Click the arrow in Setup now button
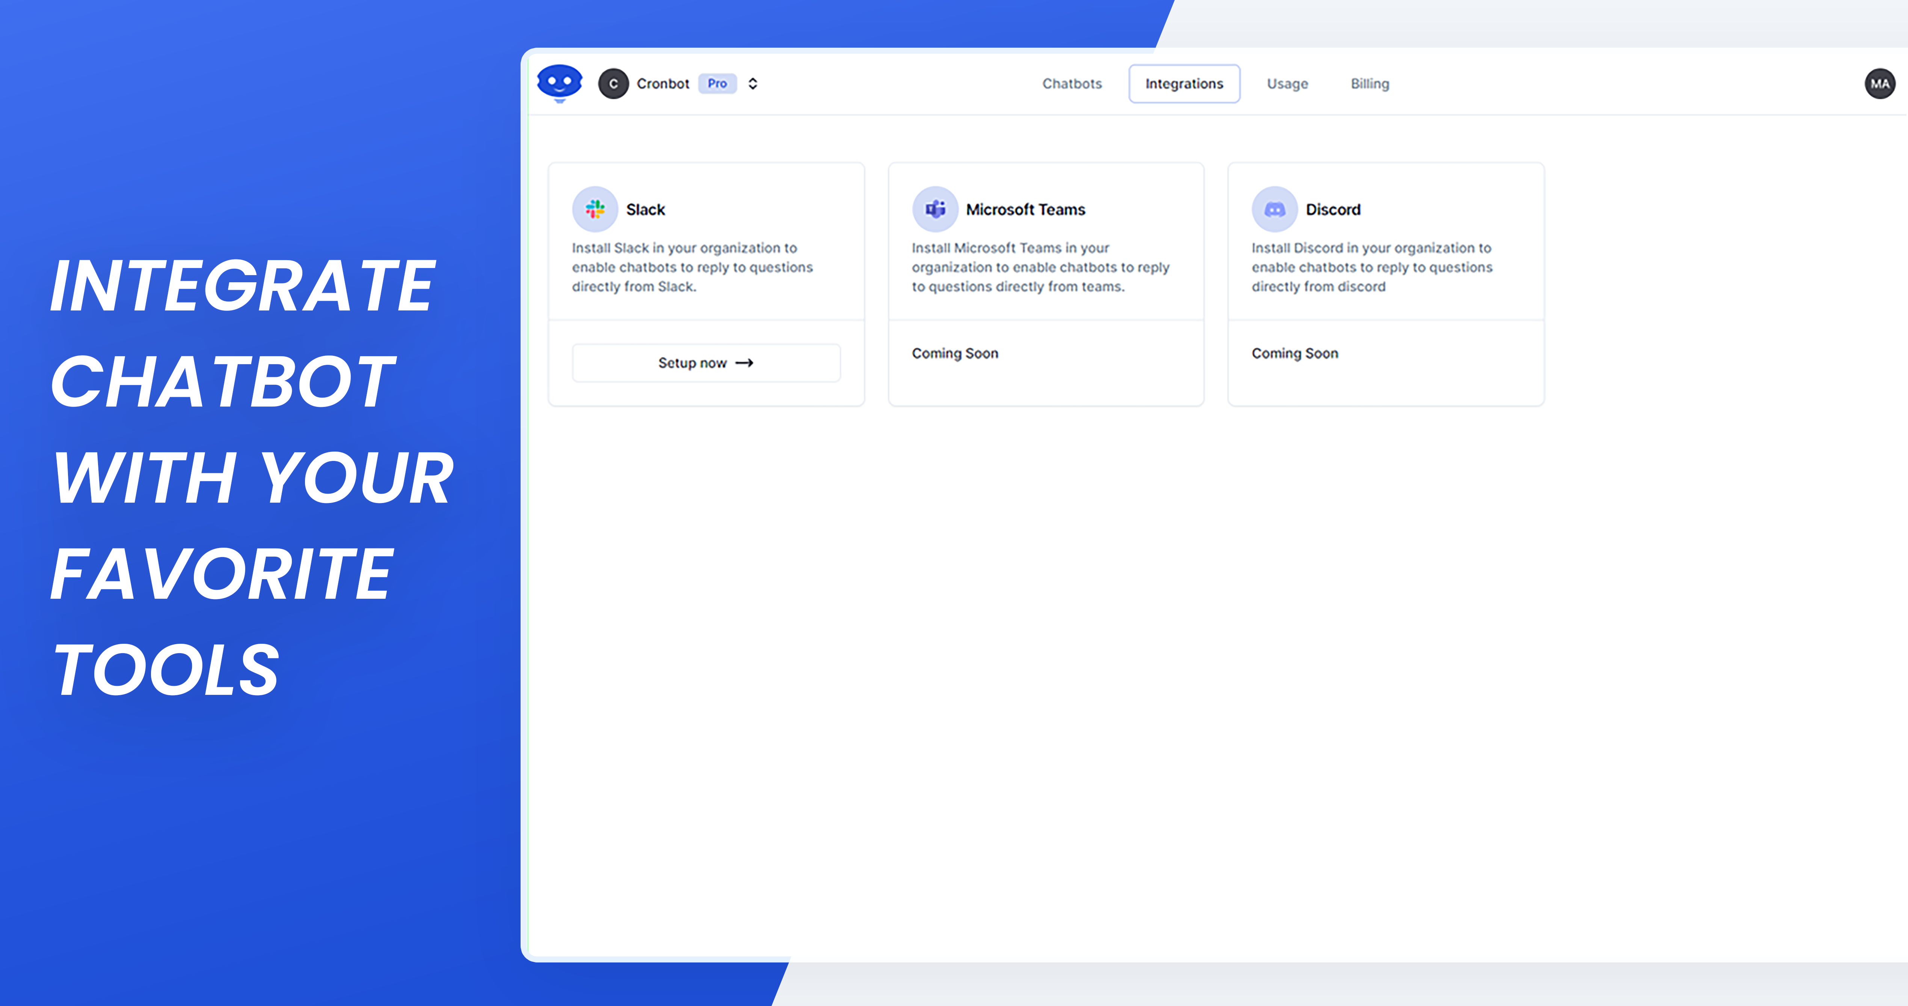Screen dimensions: 1908x1006 coord(744,363)
